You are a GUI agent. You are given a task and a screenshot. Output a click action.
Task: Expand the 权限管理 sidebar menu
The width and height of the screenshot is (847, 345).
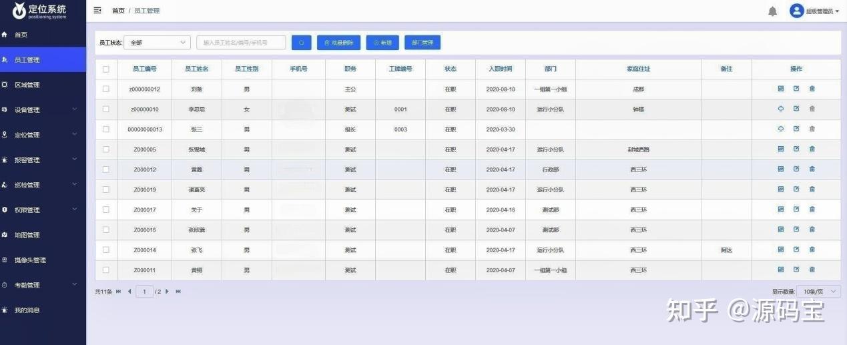click(x=43, y=210)
